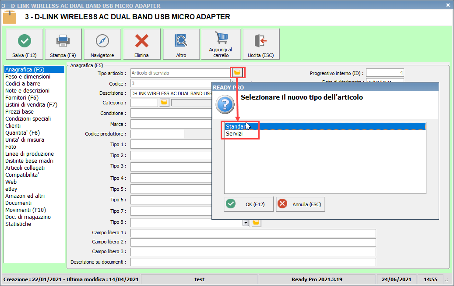Click Ready Pro 2021.3.19 status text
This screenshot has height=286, width=454.
[317, 279]
